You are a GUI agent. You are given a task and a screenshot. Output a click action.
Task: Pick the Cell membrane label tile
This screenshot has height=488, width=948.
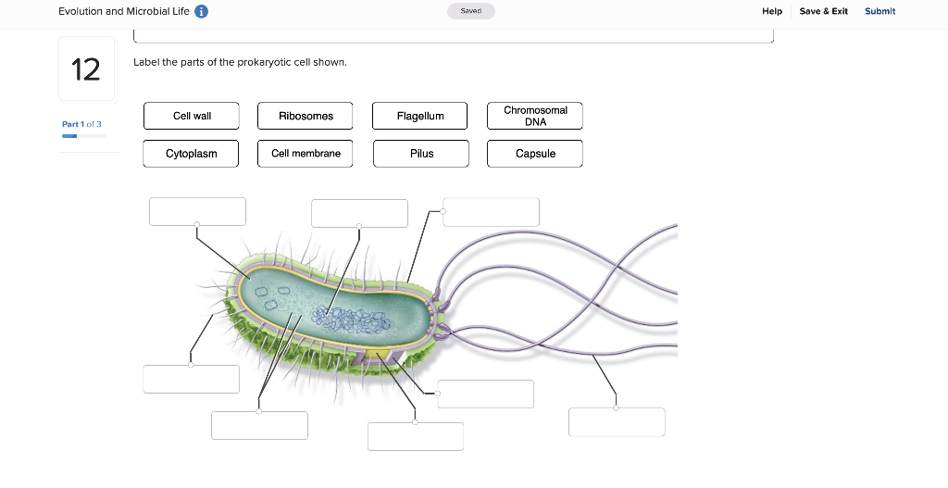tap(306, 154)
